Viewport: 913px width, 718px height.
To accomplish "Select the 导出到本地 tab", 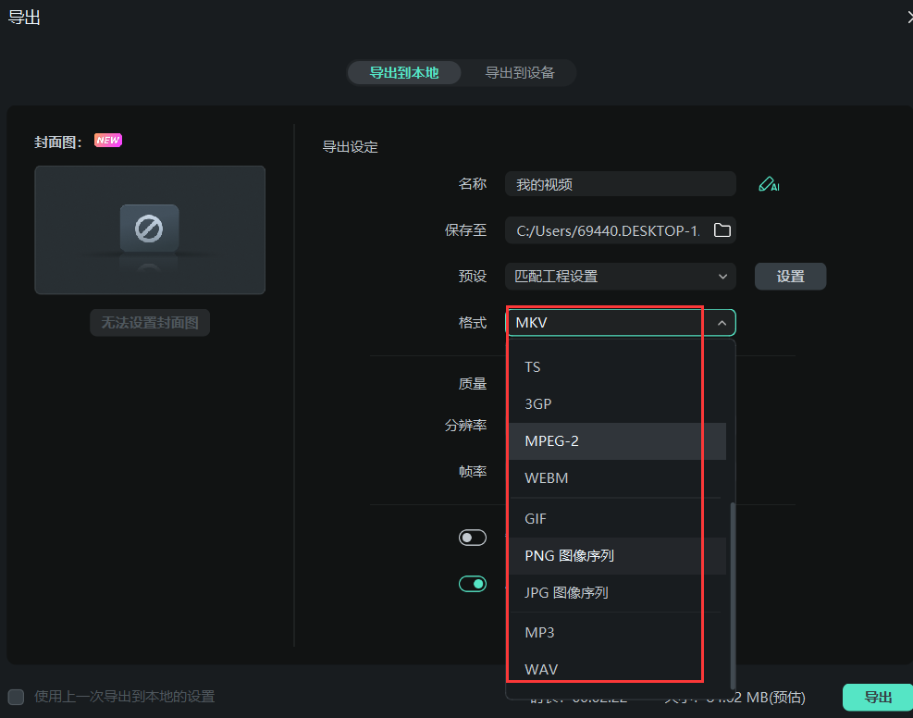I will tap(404, 72).
